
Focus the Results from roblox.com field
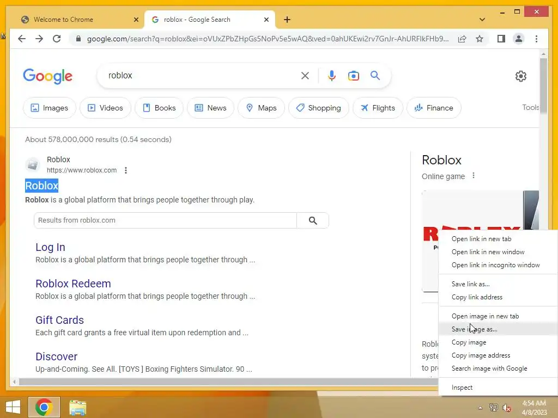[165, 220]
